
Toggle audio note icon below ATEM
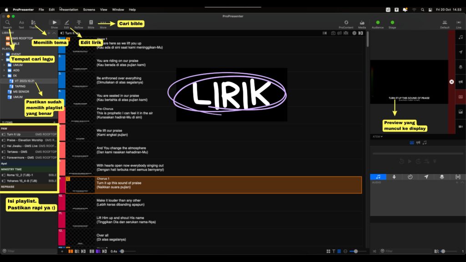coord(425,142)
